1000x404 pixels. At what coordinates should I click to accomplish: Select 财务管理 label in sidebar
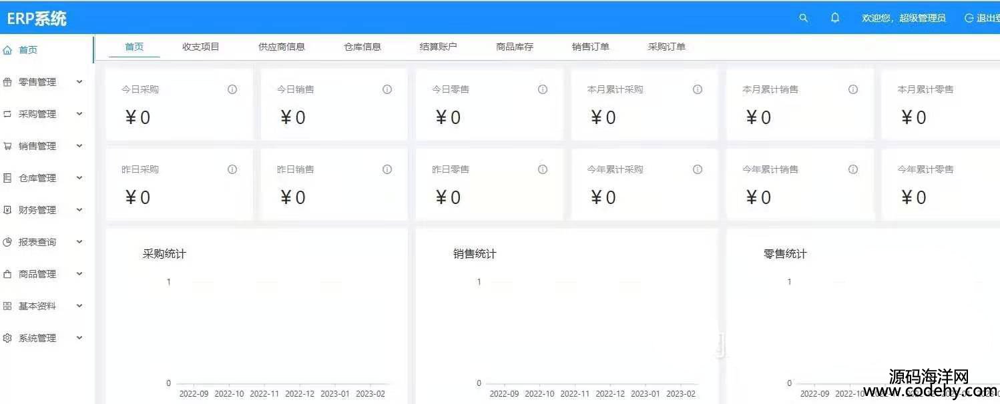pyautogui.click(x=37, y=210)
